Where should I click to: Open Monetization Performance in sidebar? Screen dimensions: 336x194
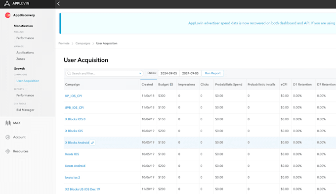25,38
